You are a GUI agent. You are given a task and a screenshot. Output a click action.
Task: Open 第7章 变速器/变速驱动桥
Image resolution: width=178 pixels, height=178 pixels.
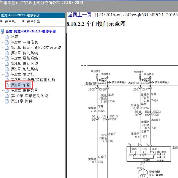click(33, 80)
